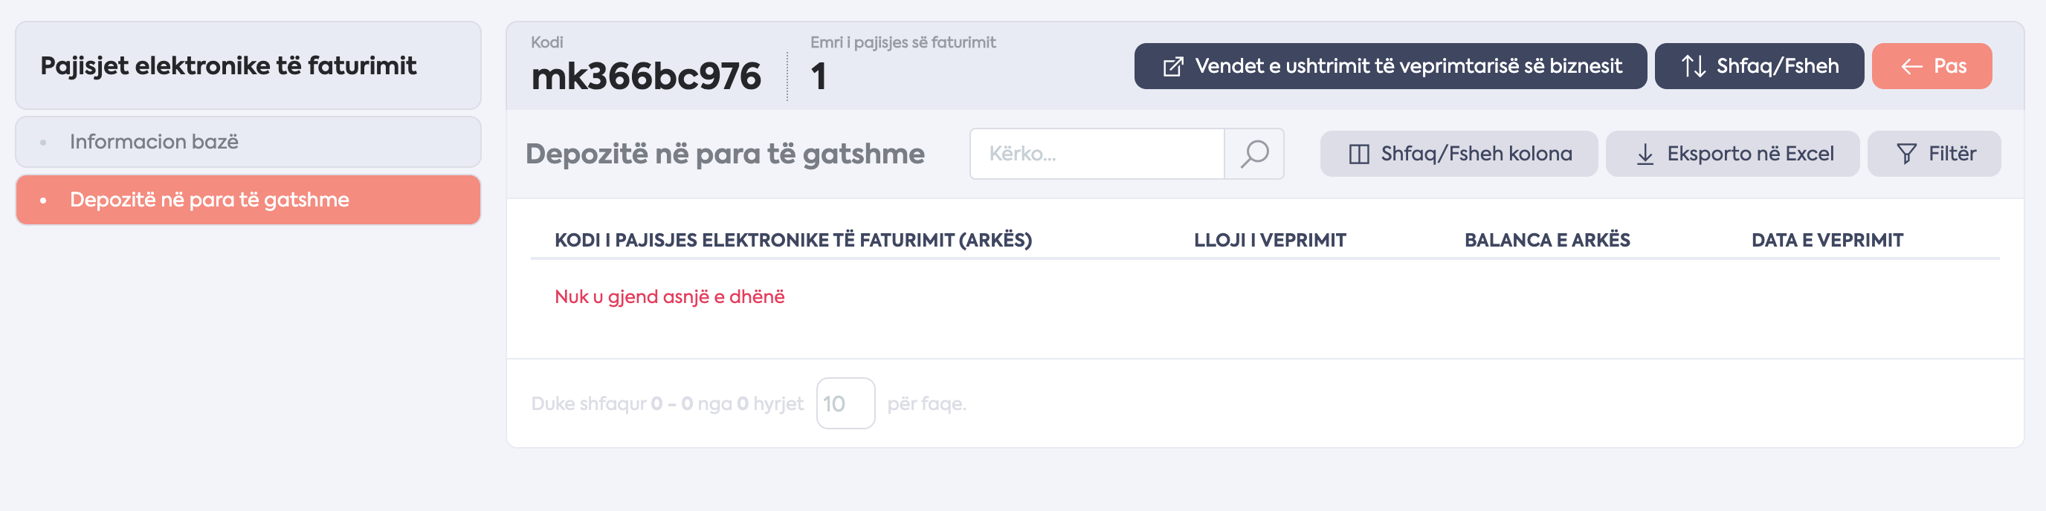Click the magnifier search icon

click(1254, 153)
